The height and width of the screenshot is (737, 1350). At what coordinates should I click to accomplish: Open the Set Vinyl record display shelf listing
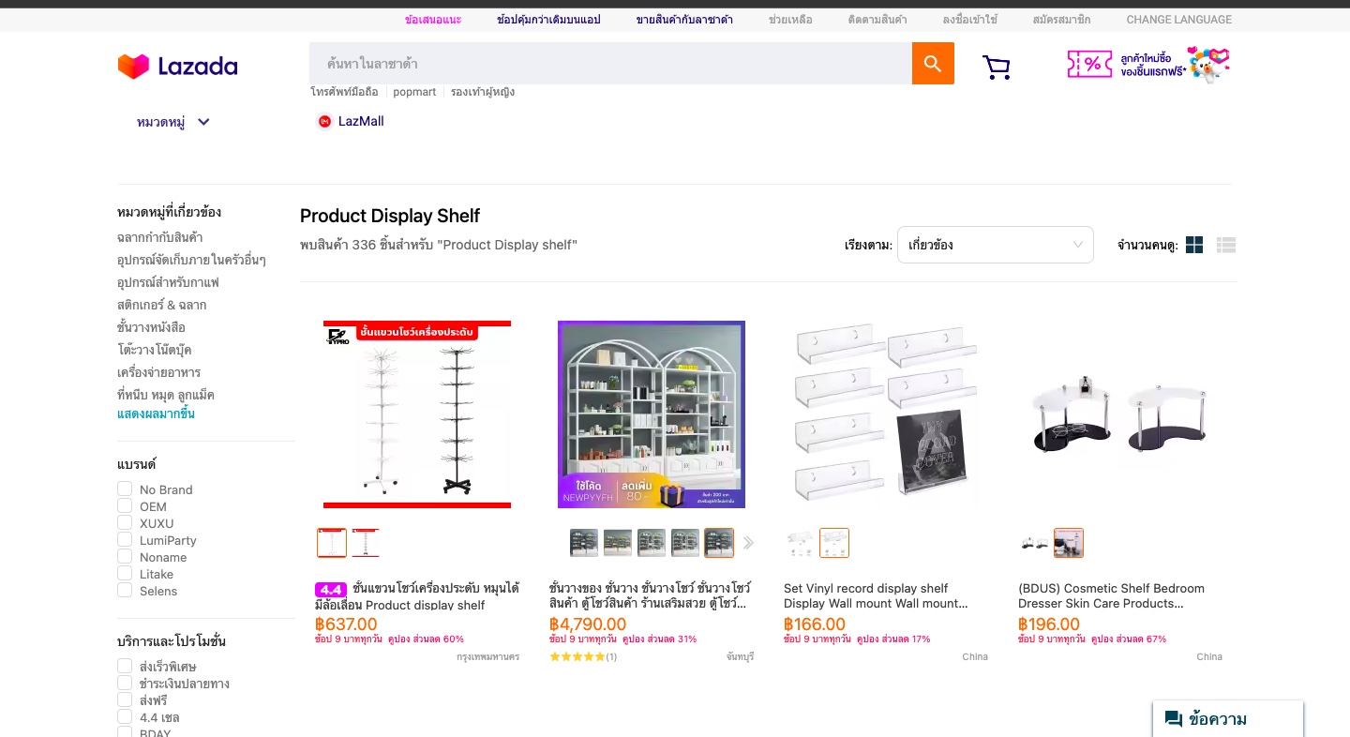tap(876, 595)
